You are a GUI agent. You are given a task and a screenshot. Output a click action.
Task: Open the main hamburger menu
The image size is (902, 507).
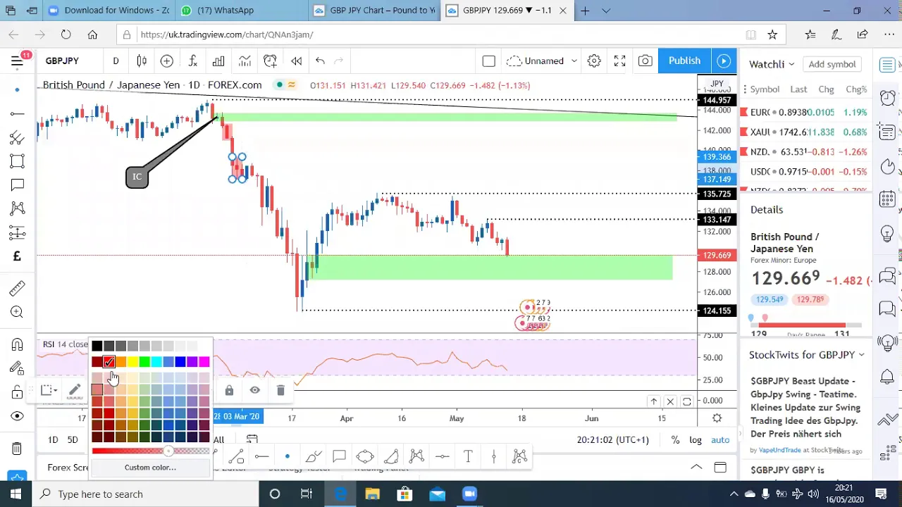point(17,61)
